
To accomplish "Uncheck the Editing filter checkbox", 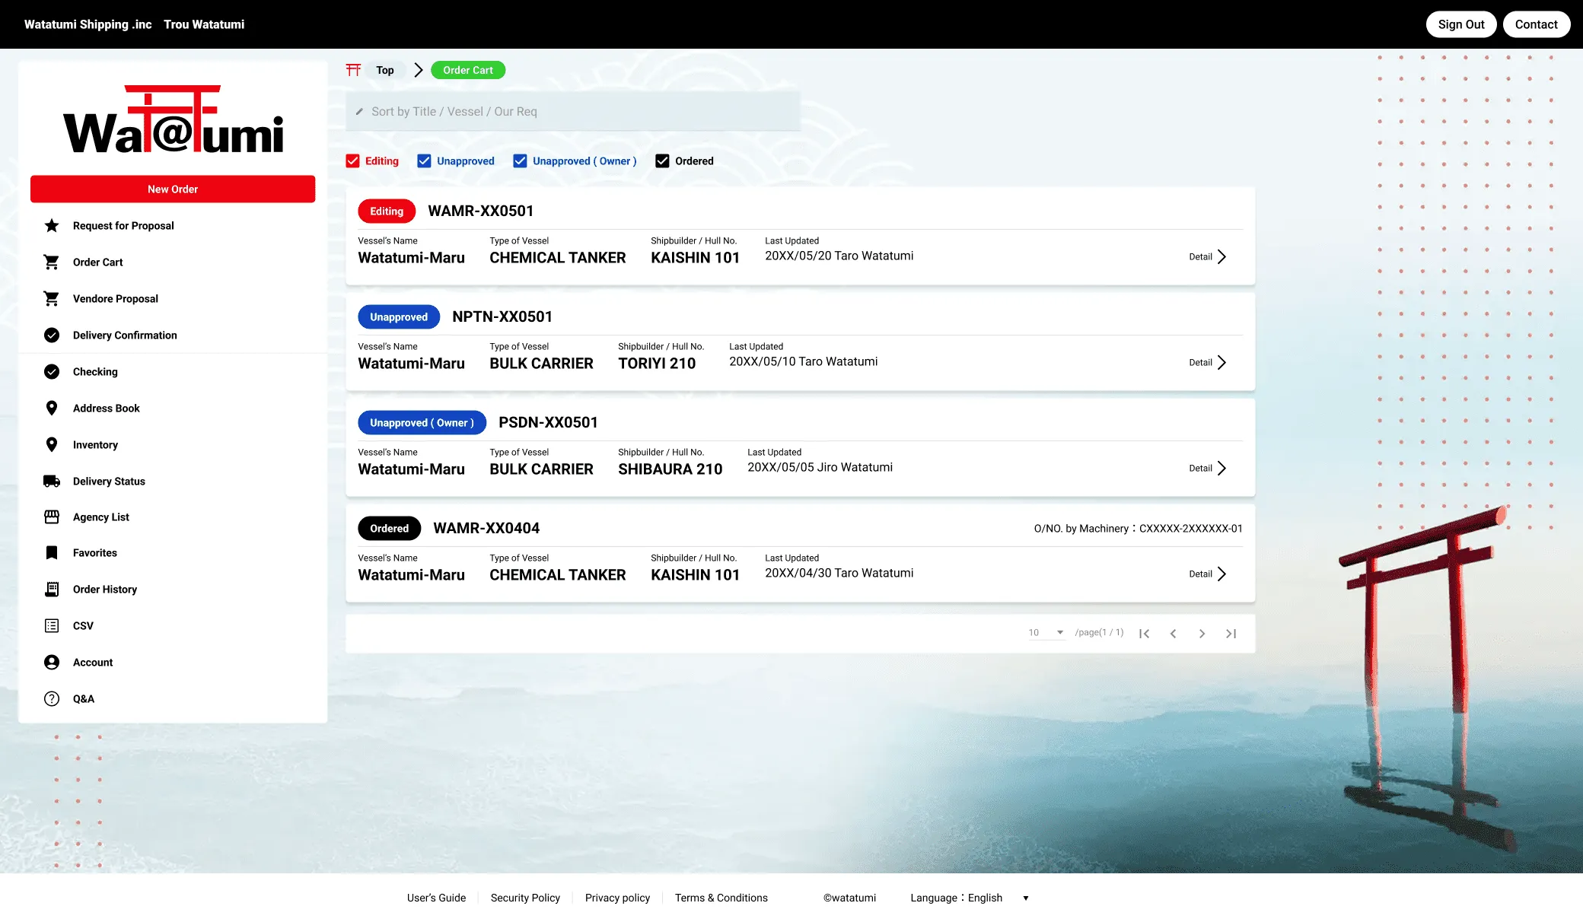I will point(352,161).
